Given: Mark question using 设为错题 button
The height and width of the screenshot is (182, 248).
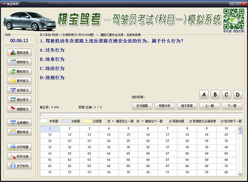Looking at the screenshot, I should tap(142, 106).
